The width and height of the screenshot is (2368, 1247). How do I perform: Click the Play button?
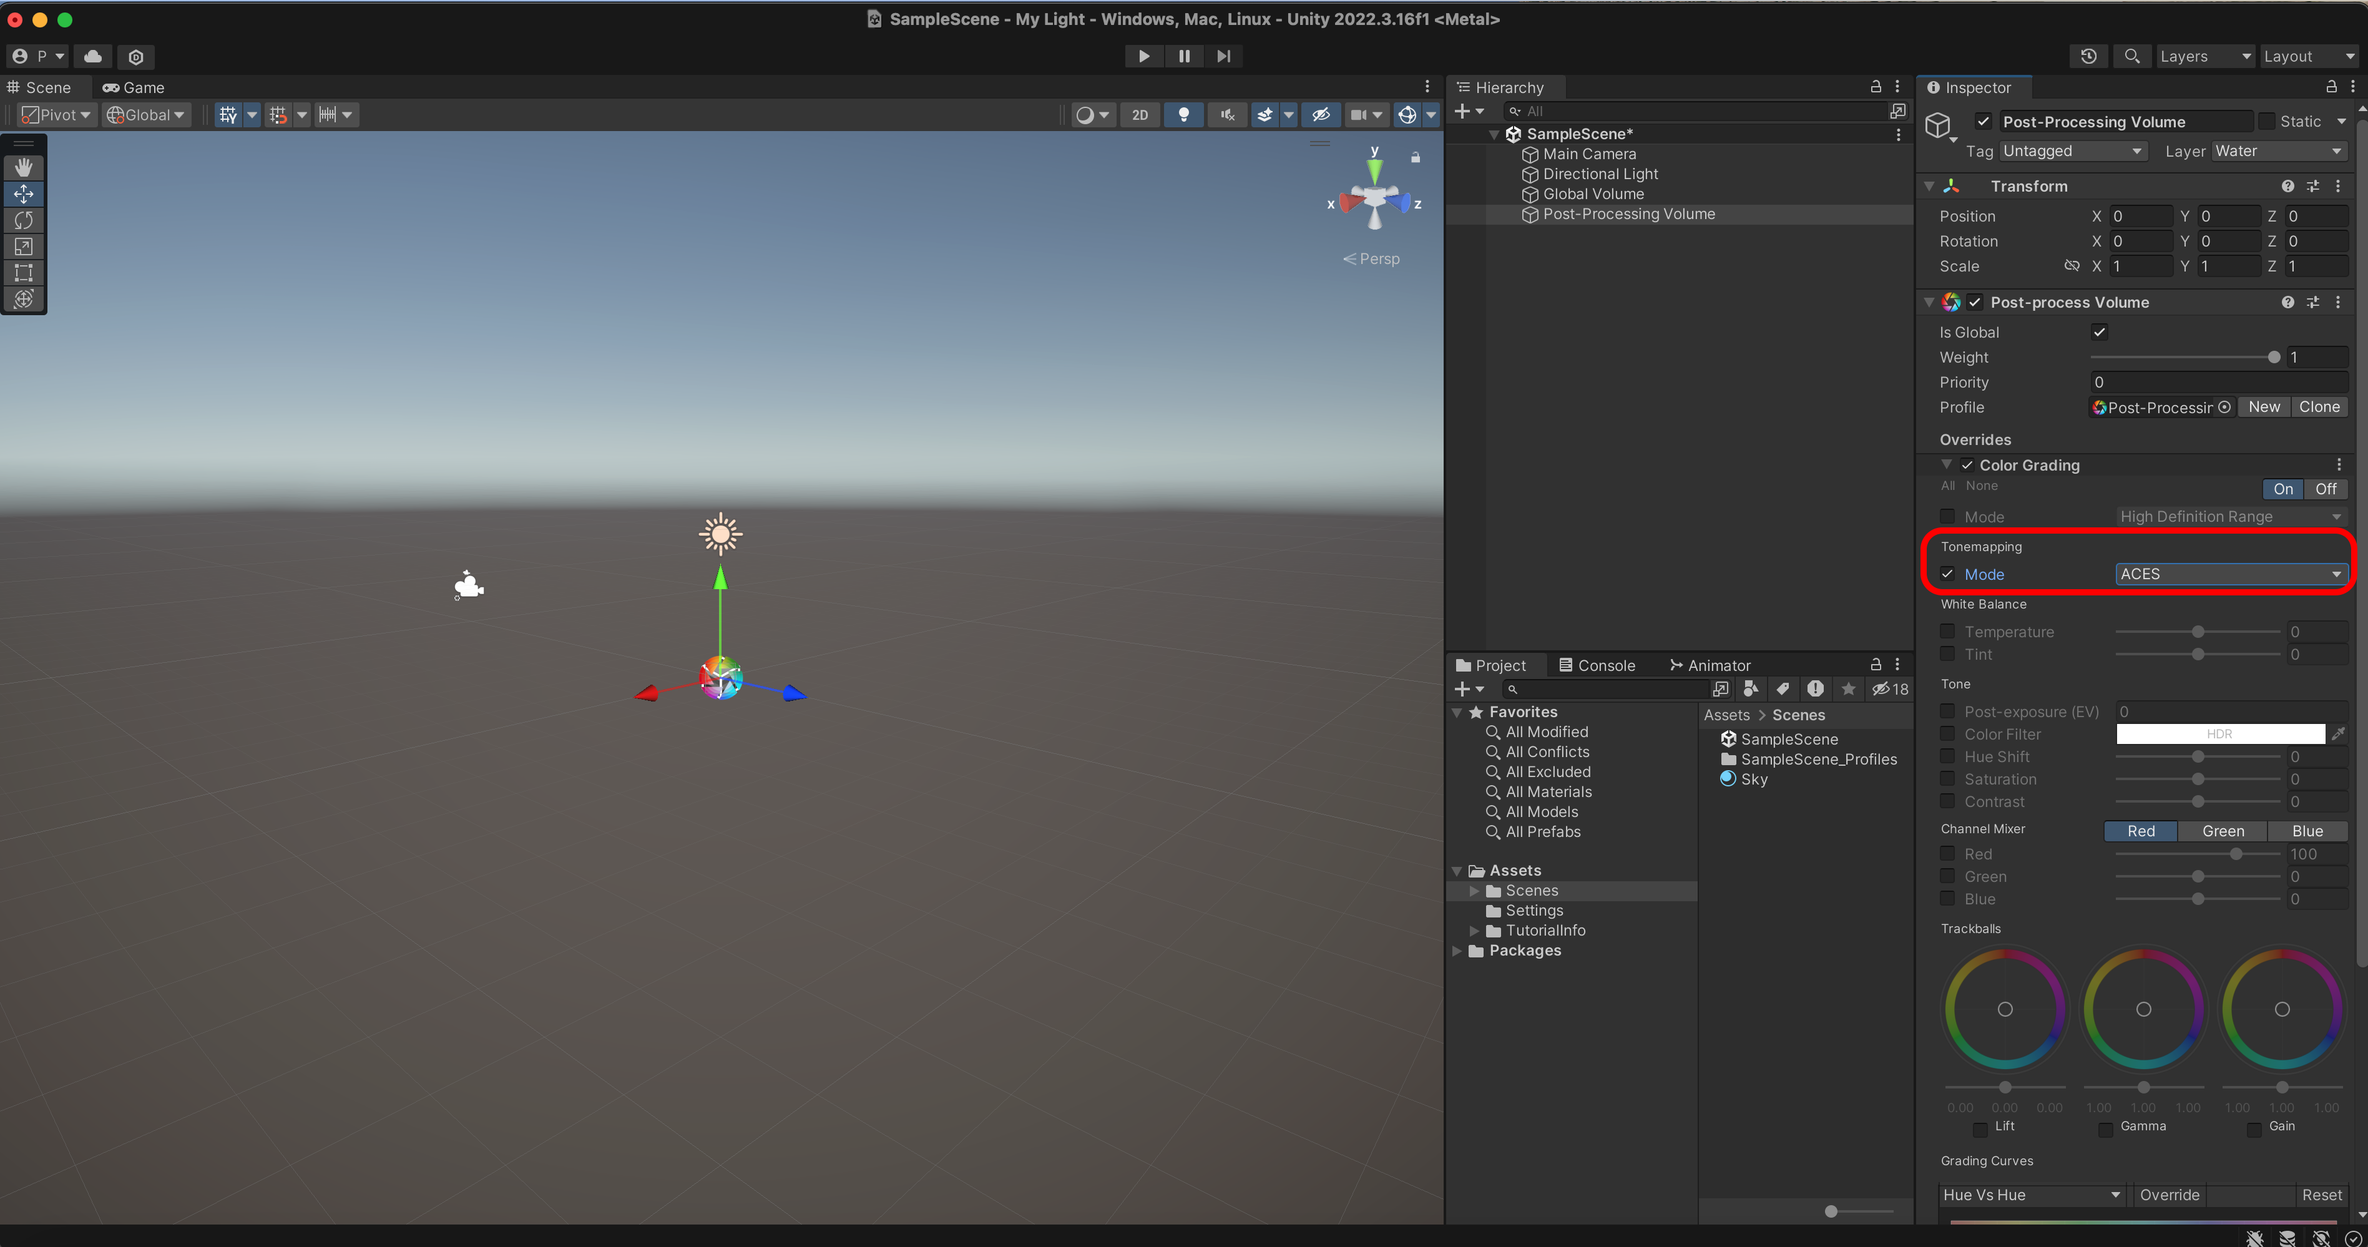point(1143,56)
